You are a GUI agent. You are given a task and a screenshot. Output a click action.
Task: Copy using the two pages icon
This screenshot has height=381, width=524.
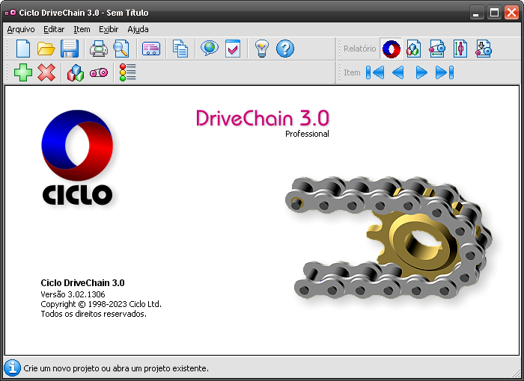pyautogui.click(x=180, y=49)
